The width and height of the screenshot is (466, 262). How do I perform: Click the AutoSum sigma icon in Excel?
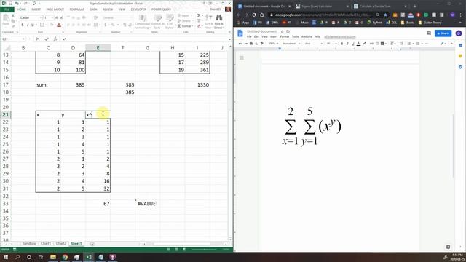[199, 16]
